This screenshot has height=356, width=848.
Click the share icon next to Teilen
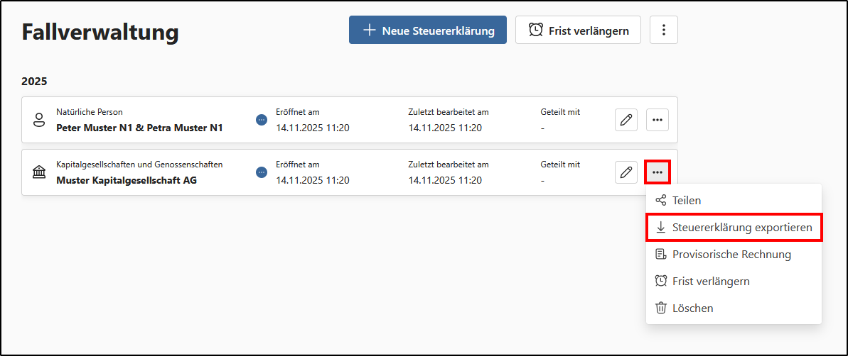[660, 200]
